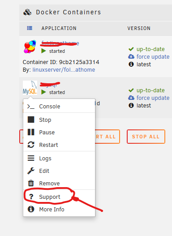Open the linuxserver/fol...athome repository link

tap(64, 70)
